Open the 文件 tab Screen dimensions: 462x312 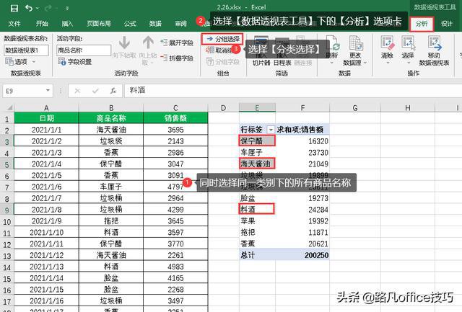click(x=14, y=24)
